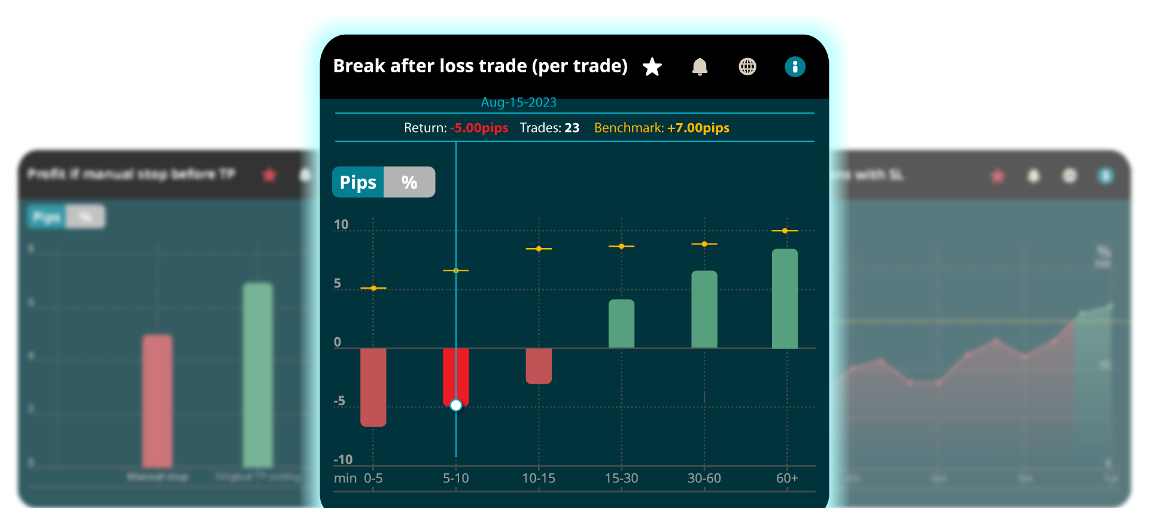Image resolution: width=1149 pixels, height=508 pixels.
Task: Click the 30-60 min green bar
Action: pos(704,309)
